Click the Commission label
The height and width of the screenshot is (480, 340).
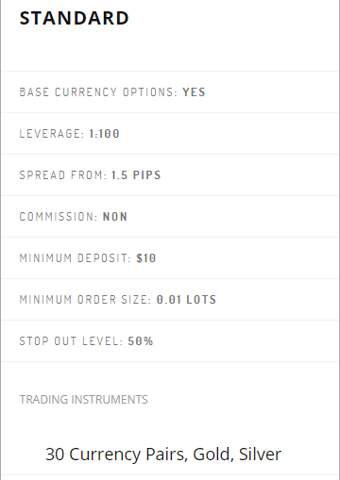59,217
